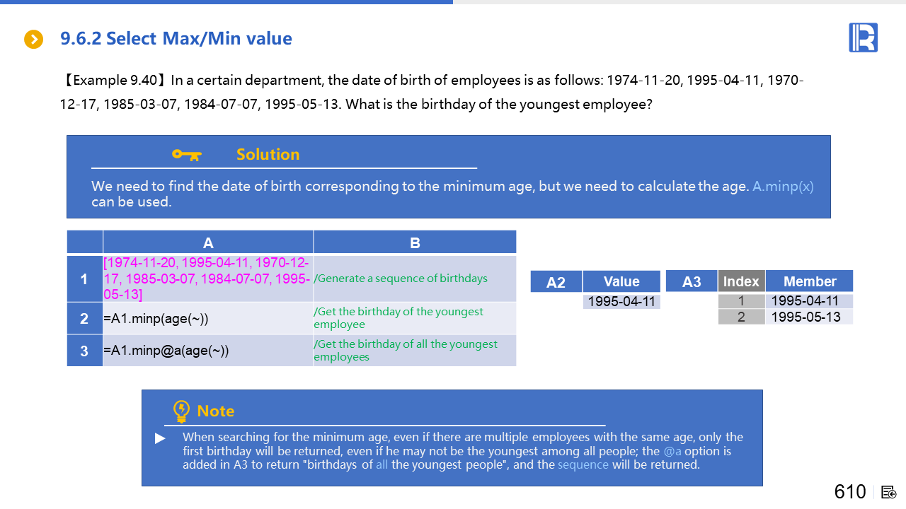The width and height of the screenshot is (906, 509).
Task: Click the slide notes icon beside page number
Action: (889, 492)
